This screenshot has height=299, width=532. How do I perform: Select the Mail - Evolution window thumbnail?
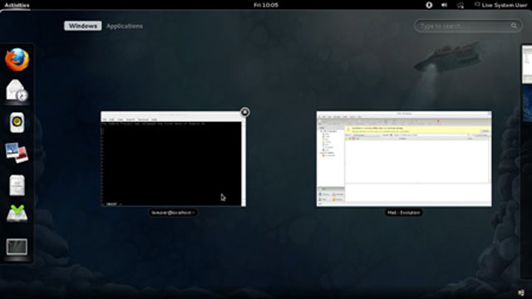[x=404, y=159]
